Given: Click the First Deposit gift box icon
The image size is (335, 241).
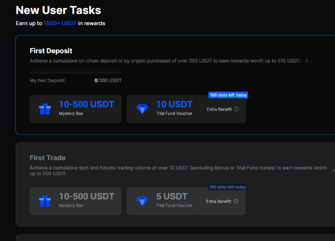Looking at the screenshot, I should [45, 109].
